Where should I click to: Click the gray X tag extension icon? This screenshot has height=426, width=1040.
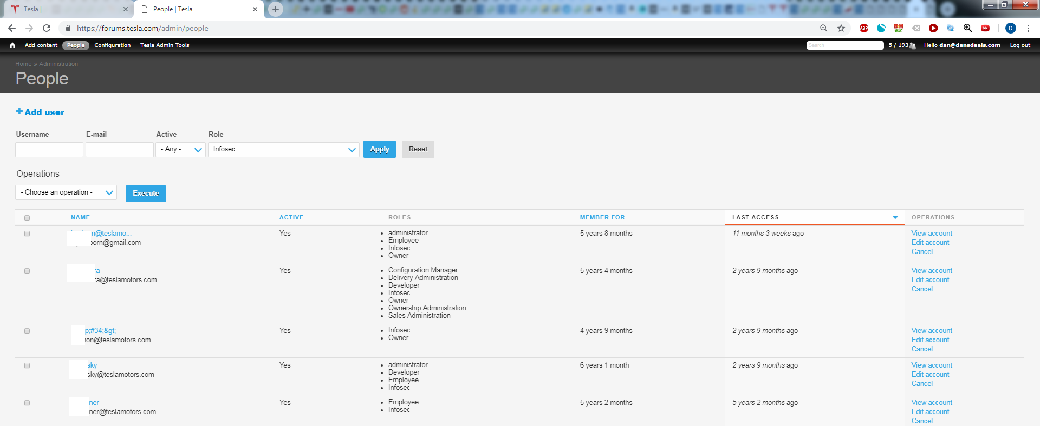916,28
